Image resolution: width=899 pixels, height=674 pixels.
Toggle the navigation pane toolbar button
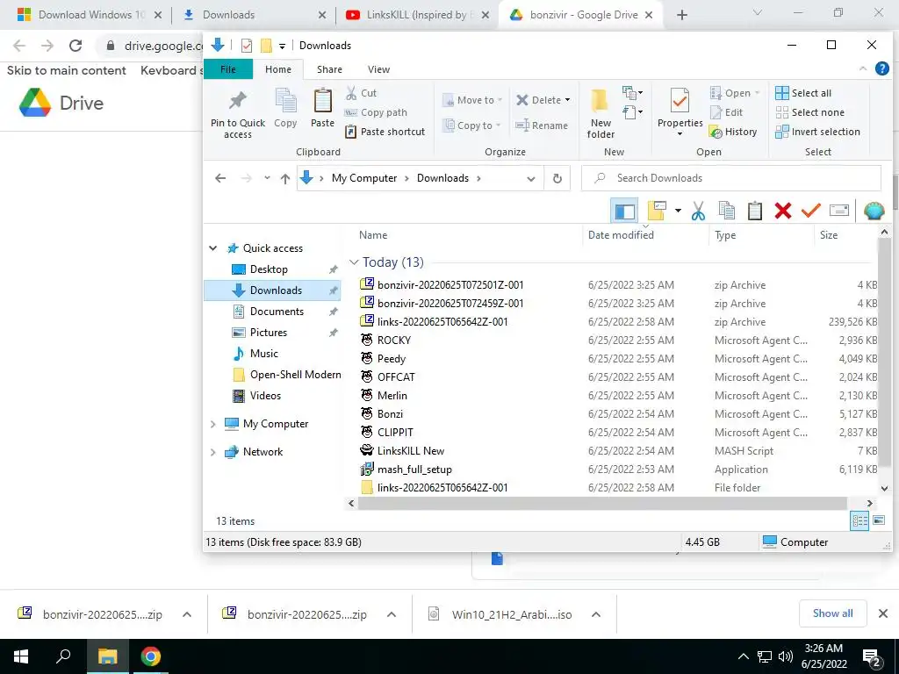tap(624, 211)
